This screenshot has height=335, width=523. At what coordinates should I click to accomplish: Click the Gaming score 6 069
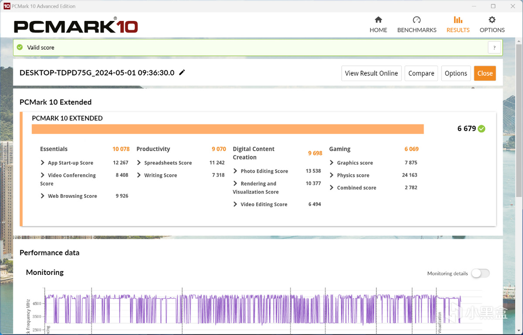(411, 149)
